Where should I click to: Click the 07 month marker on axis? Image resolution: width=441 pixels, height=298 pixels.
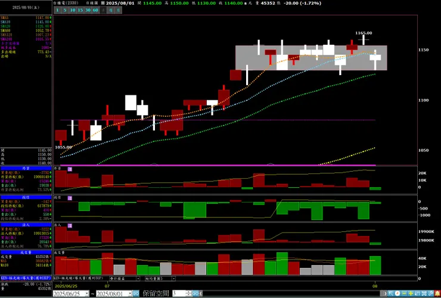tap(107, 286)
